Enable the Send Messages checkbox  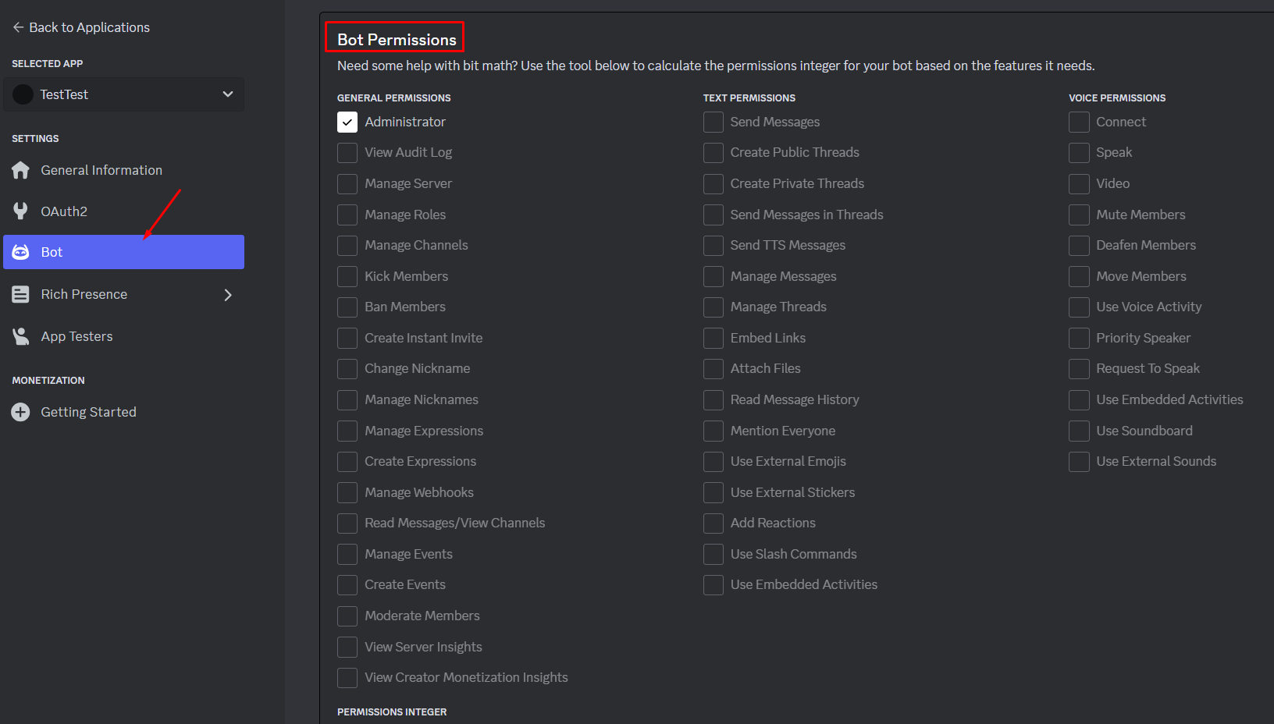[x=714, y=122]
